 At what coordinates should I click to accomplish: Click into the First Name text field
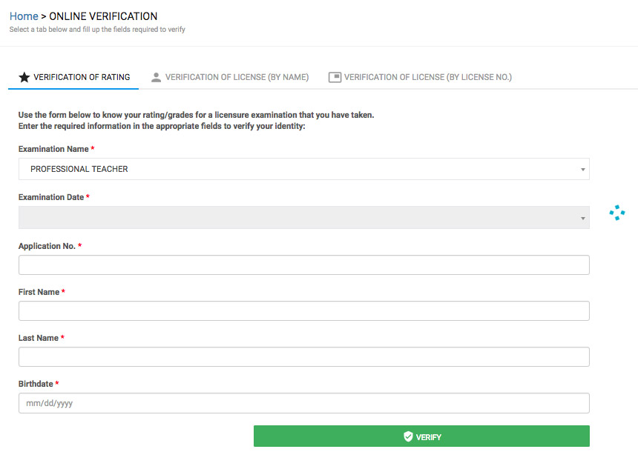click(304, 311)
